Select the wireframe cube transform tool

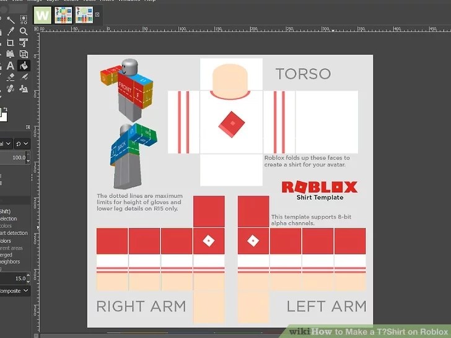(24, 54)
